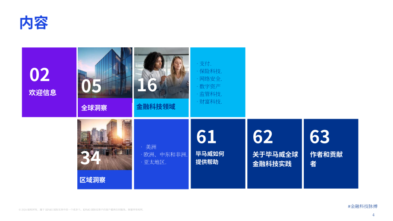Click the 网络安全 list item
The width and height of the screenshot is (393, 221).
pyautogui.click(x=211, y=79)
